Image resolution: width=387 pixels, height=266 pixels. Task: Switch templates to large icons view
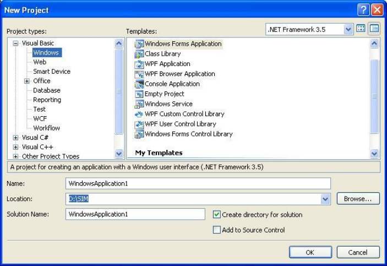point(362,28)
